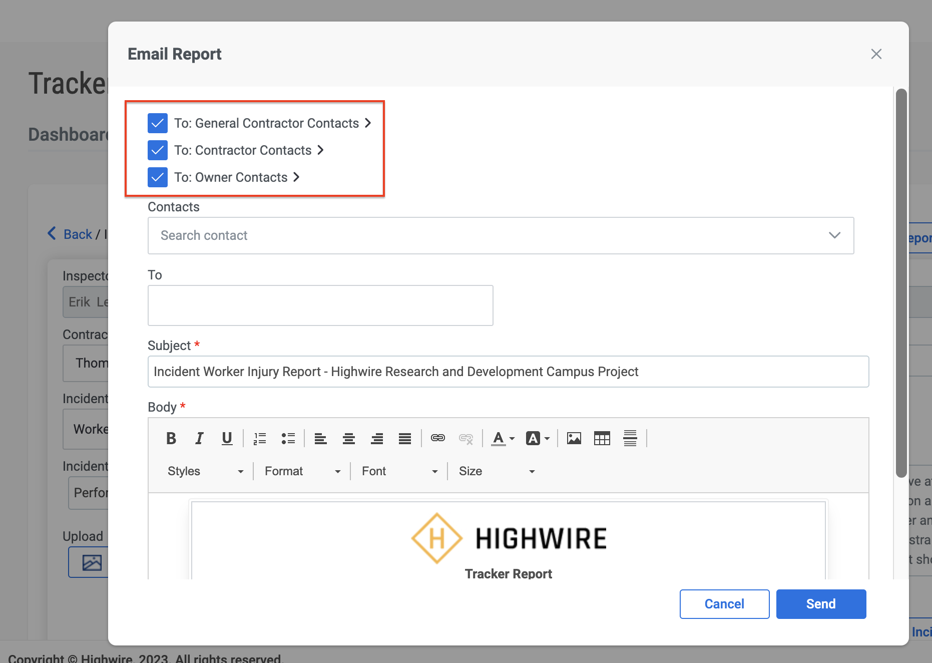Align body text left
Image resolution: width=932 pixels, height=663 pixels.
tap(321, 439)
